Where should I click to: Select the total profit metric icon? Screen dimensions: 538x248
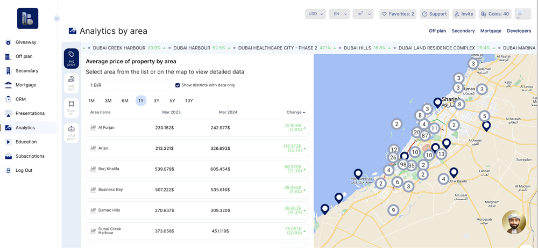72,131
